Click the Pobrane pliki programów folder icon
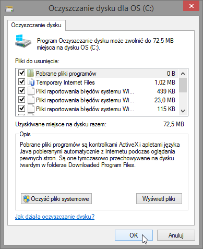203x249 pixels. pyautogui.click(x=31, y=73)
